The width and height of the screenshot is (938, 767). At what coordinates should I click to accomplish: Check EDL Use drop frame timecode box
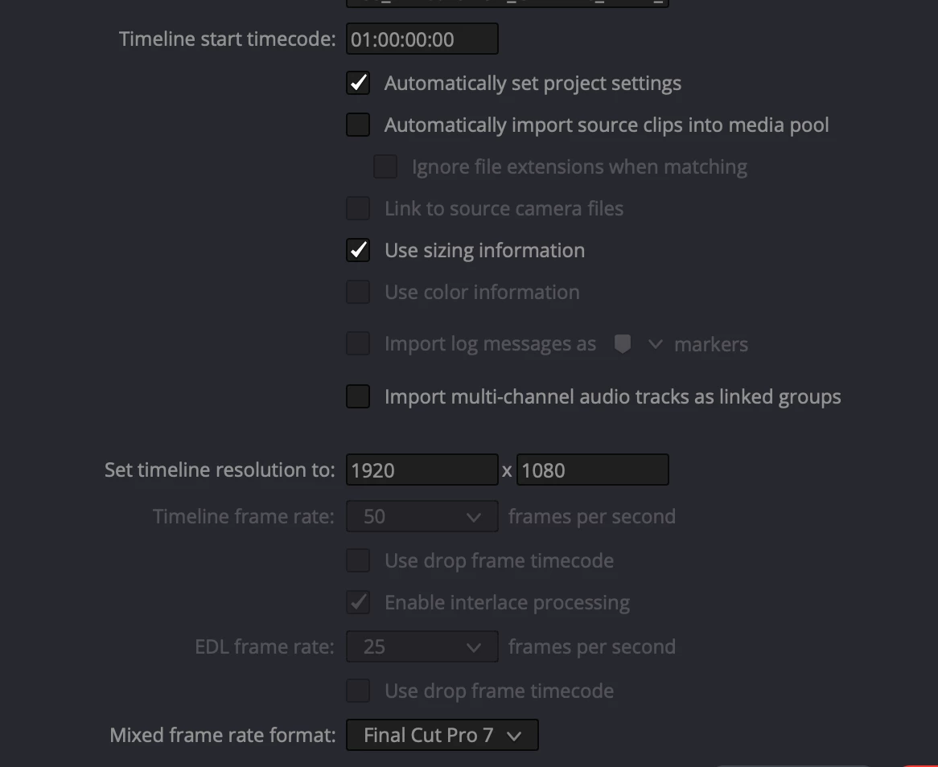[x=358, y=691]
